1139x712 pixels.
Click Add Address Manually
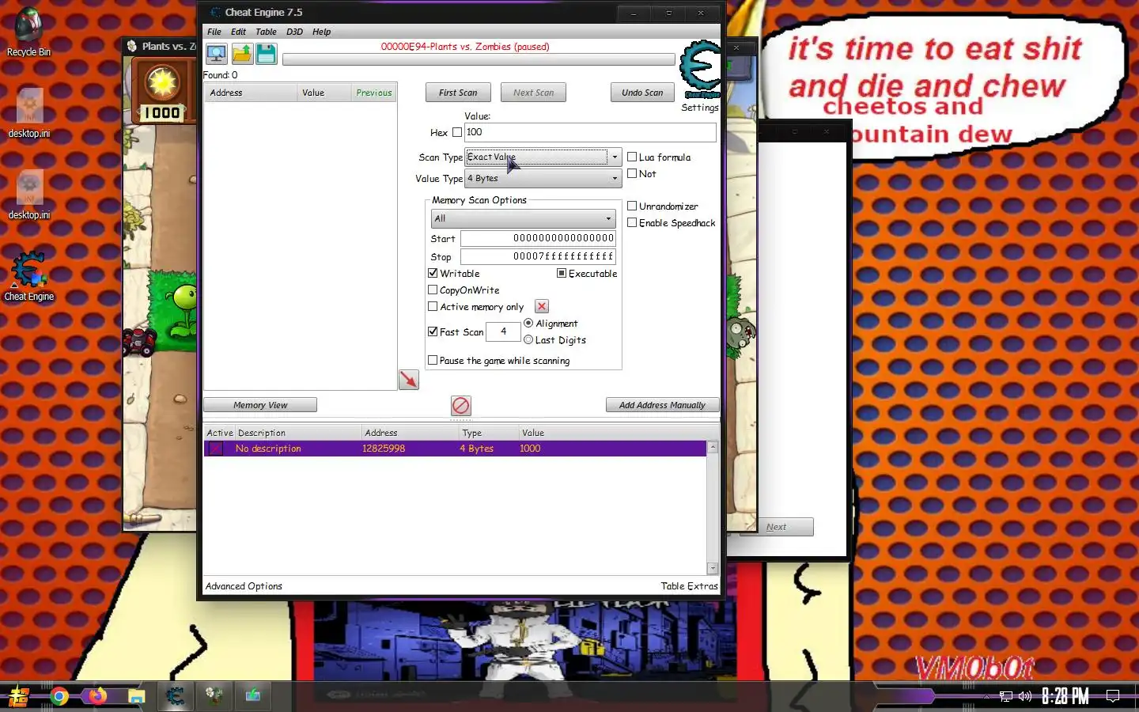(x=662, y=405)
